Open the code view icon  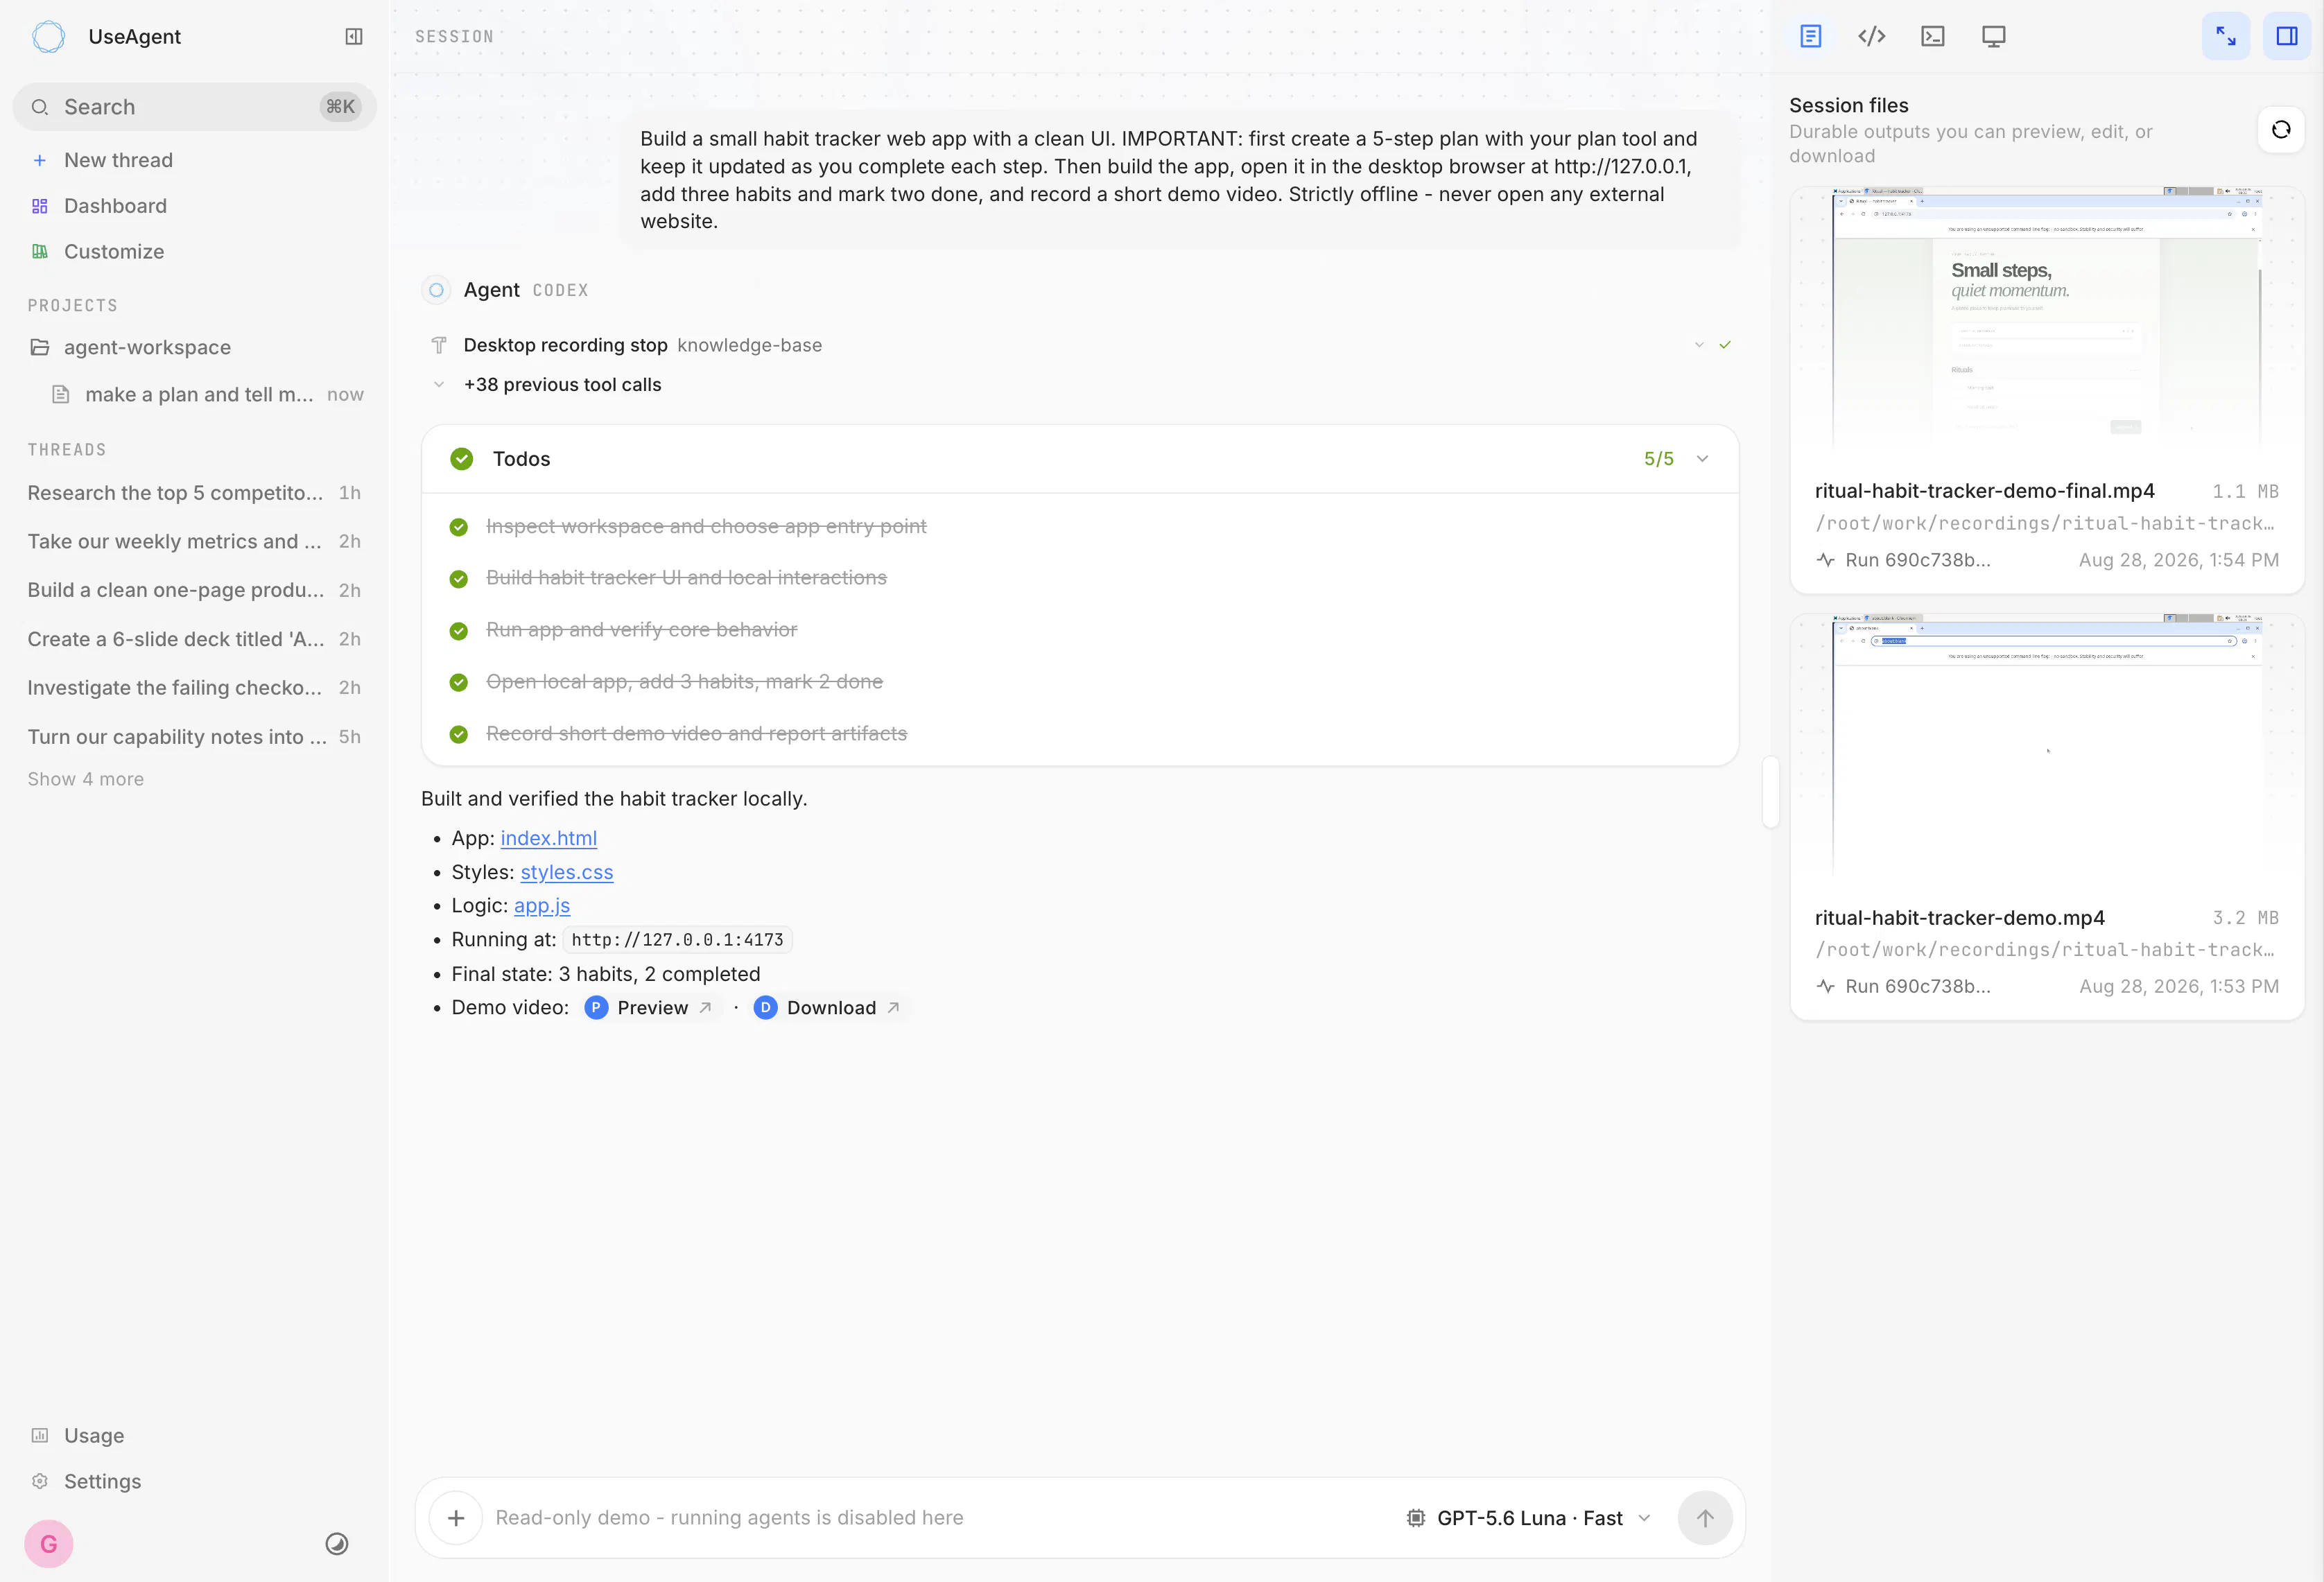(x=1872, y=37)
